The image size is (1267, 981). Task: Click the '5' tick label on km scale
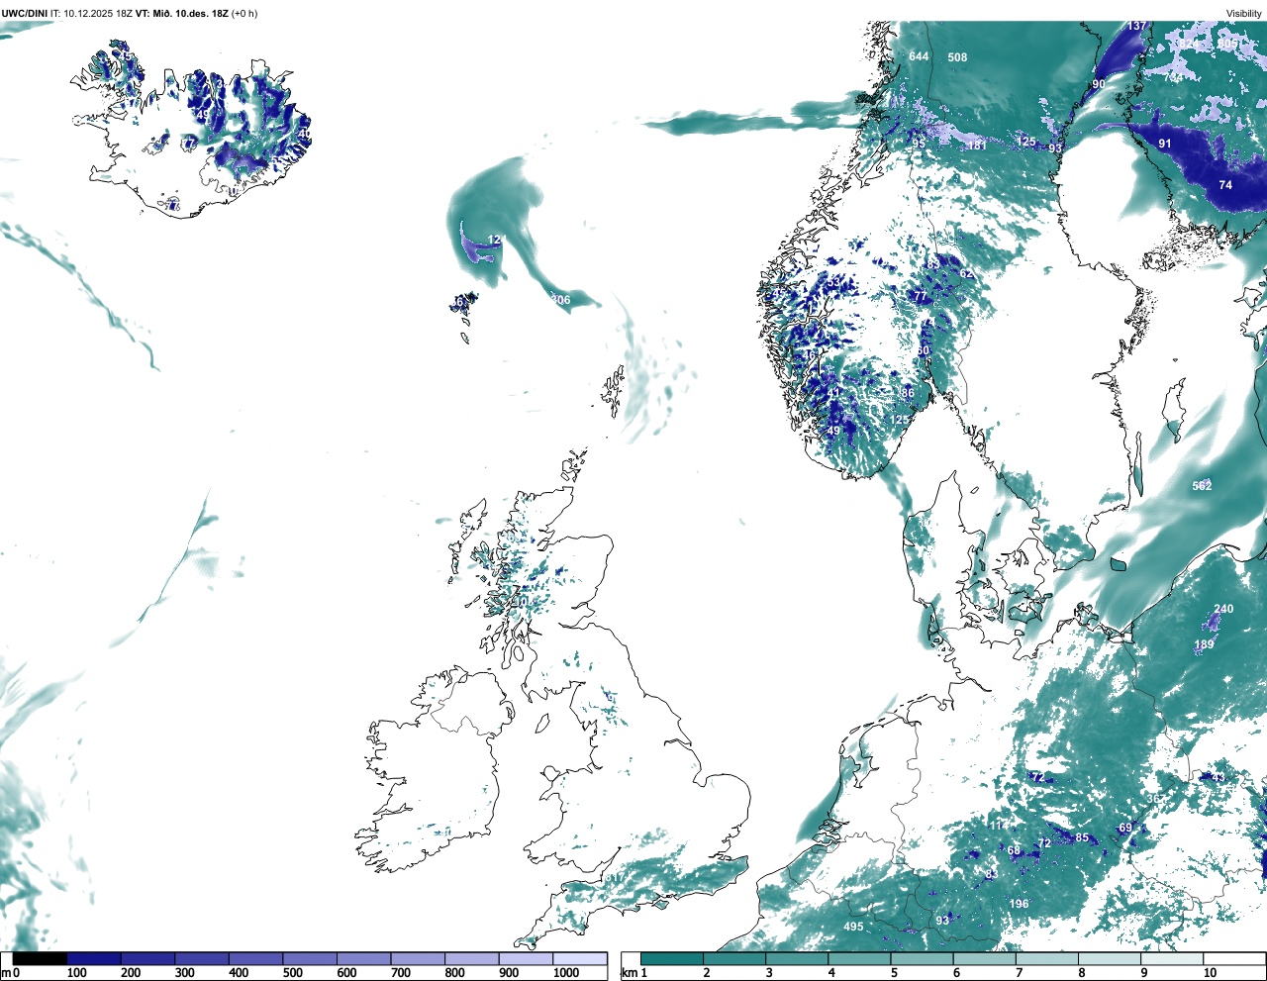coord(894,973)
